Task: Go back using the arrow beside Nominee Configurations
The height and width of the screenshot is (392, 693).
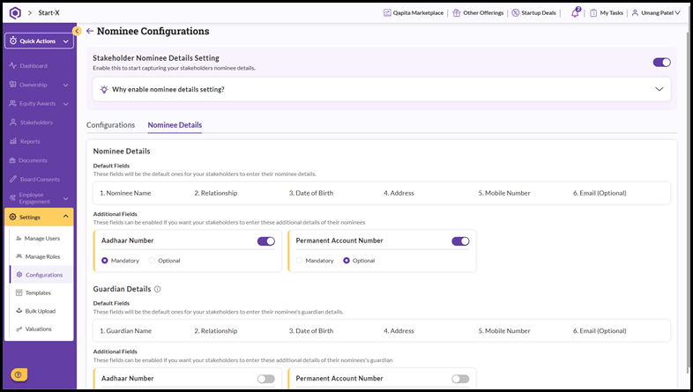Action: [90, 31]
